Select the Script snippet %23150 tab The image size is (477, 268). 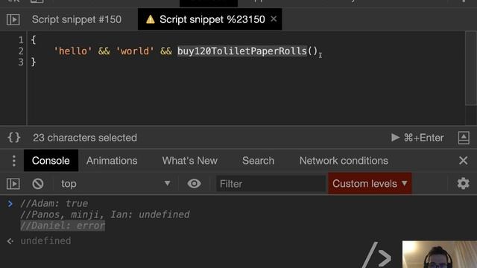tap(209, 19)
